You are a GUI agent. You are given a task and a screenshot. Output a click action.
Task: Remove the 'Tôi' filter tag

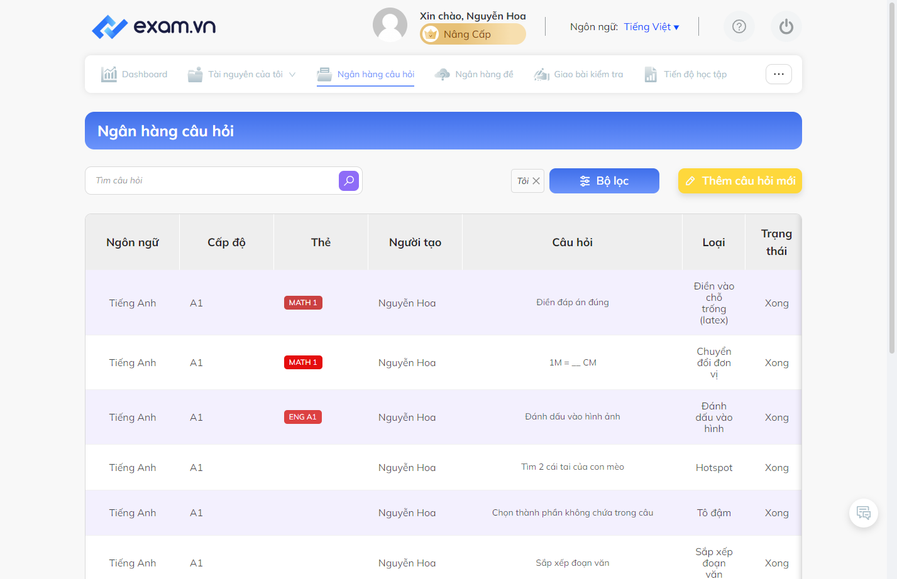(x=536, y=181)
